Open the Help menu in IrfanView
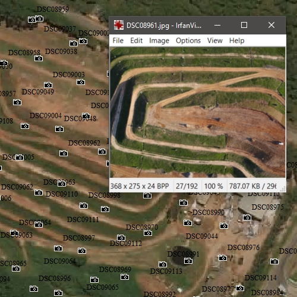The height and width of the screenshot is (297, 297). click(237, 40)
